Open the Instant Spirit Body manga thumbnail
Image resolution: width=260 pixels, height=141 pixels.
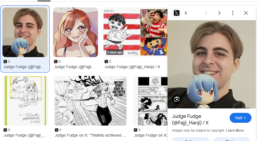pyautogui.click(x=90, y=100)
